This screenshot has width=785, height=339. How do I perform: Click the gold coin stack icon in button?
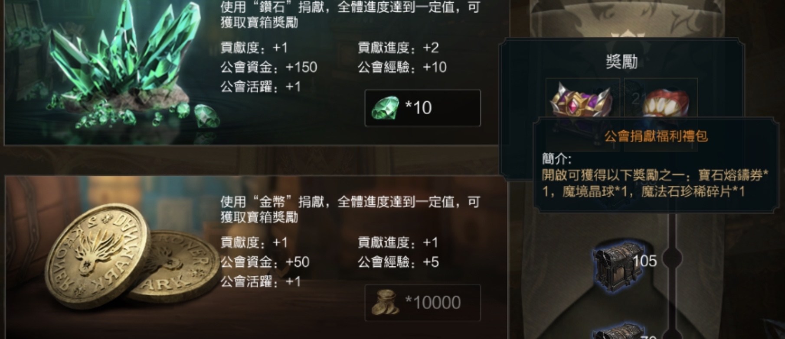pos(385,303)
